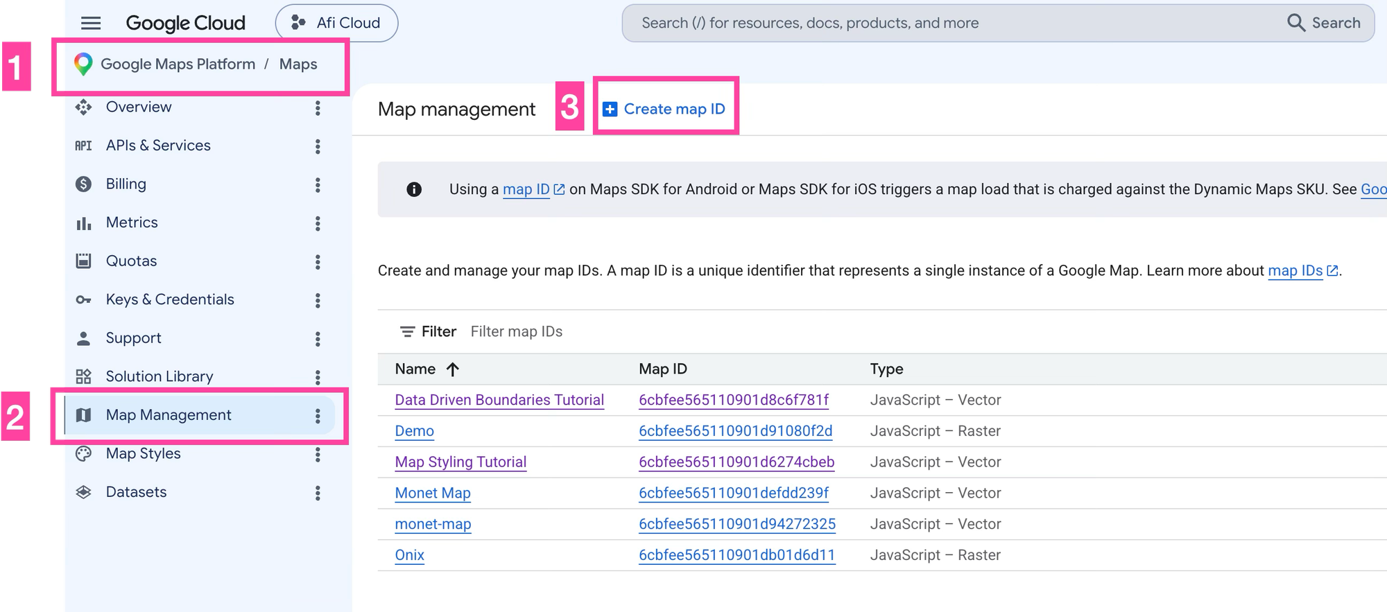Click the Map Management map icon
Image resolution: width=1387 pixels, height=612 pixels.
[83, 415]
